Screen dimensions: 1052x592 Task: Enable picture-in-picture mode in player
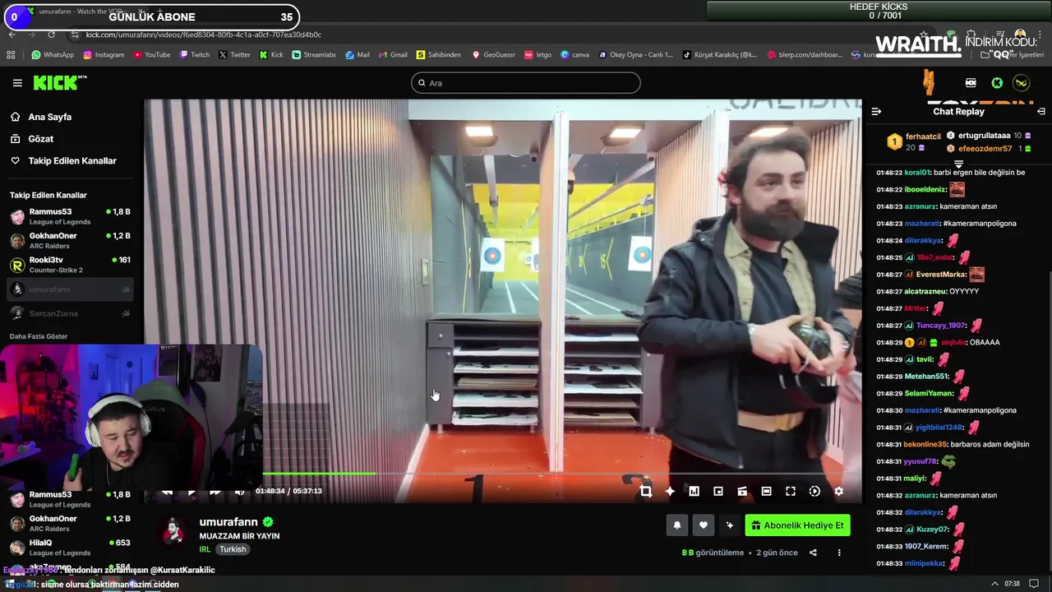coord(718,492)
